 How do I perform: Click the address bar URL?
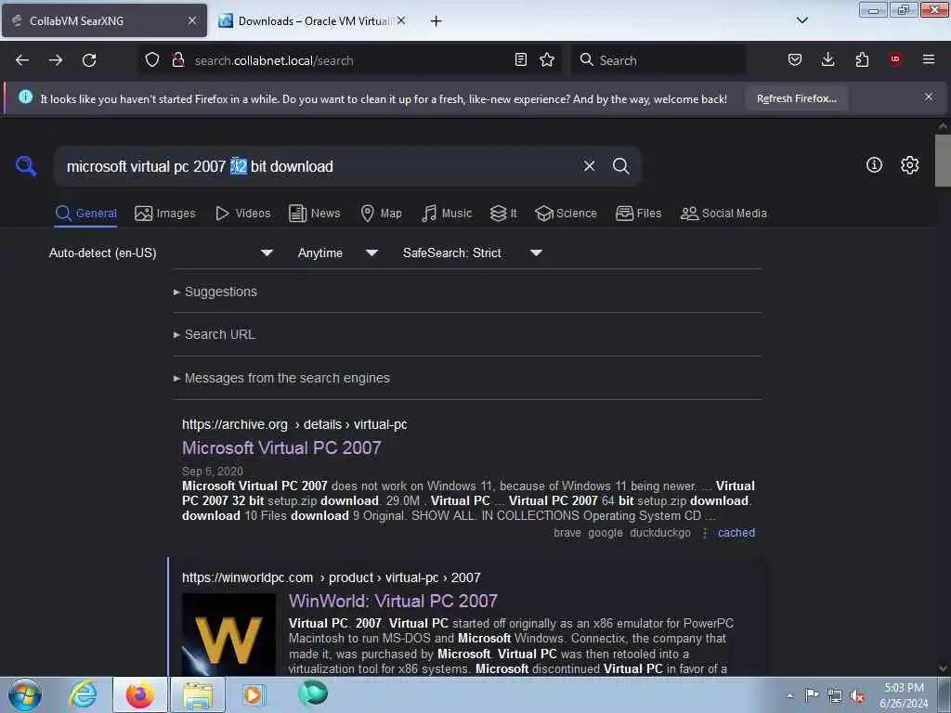tap(274, 60)
